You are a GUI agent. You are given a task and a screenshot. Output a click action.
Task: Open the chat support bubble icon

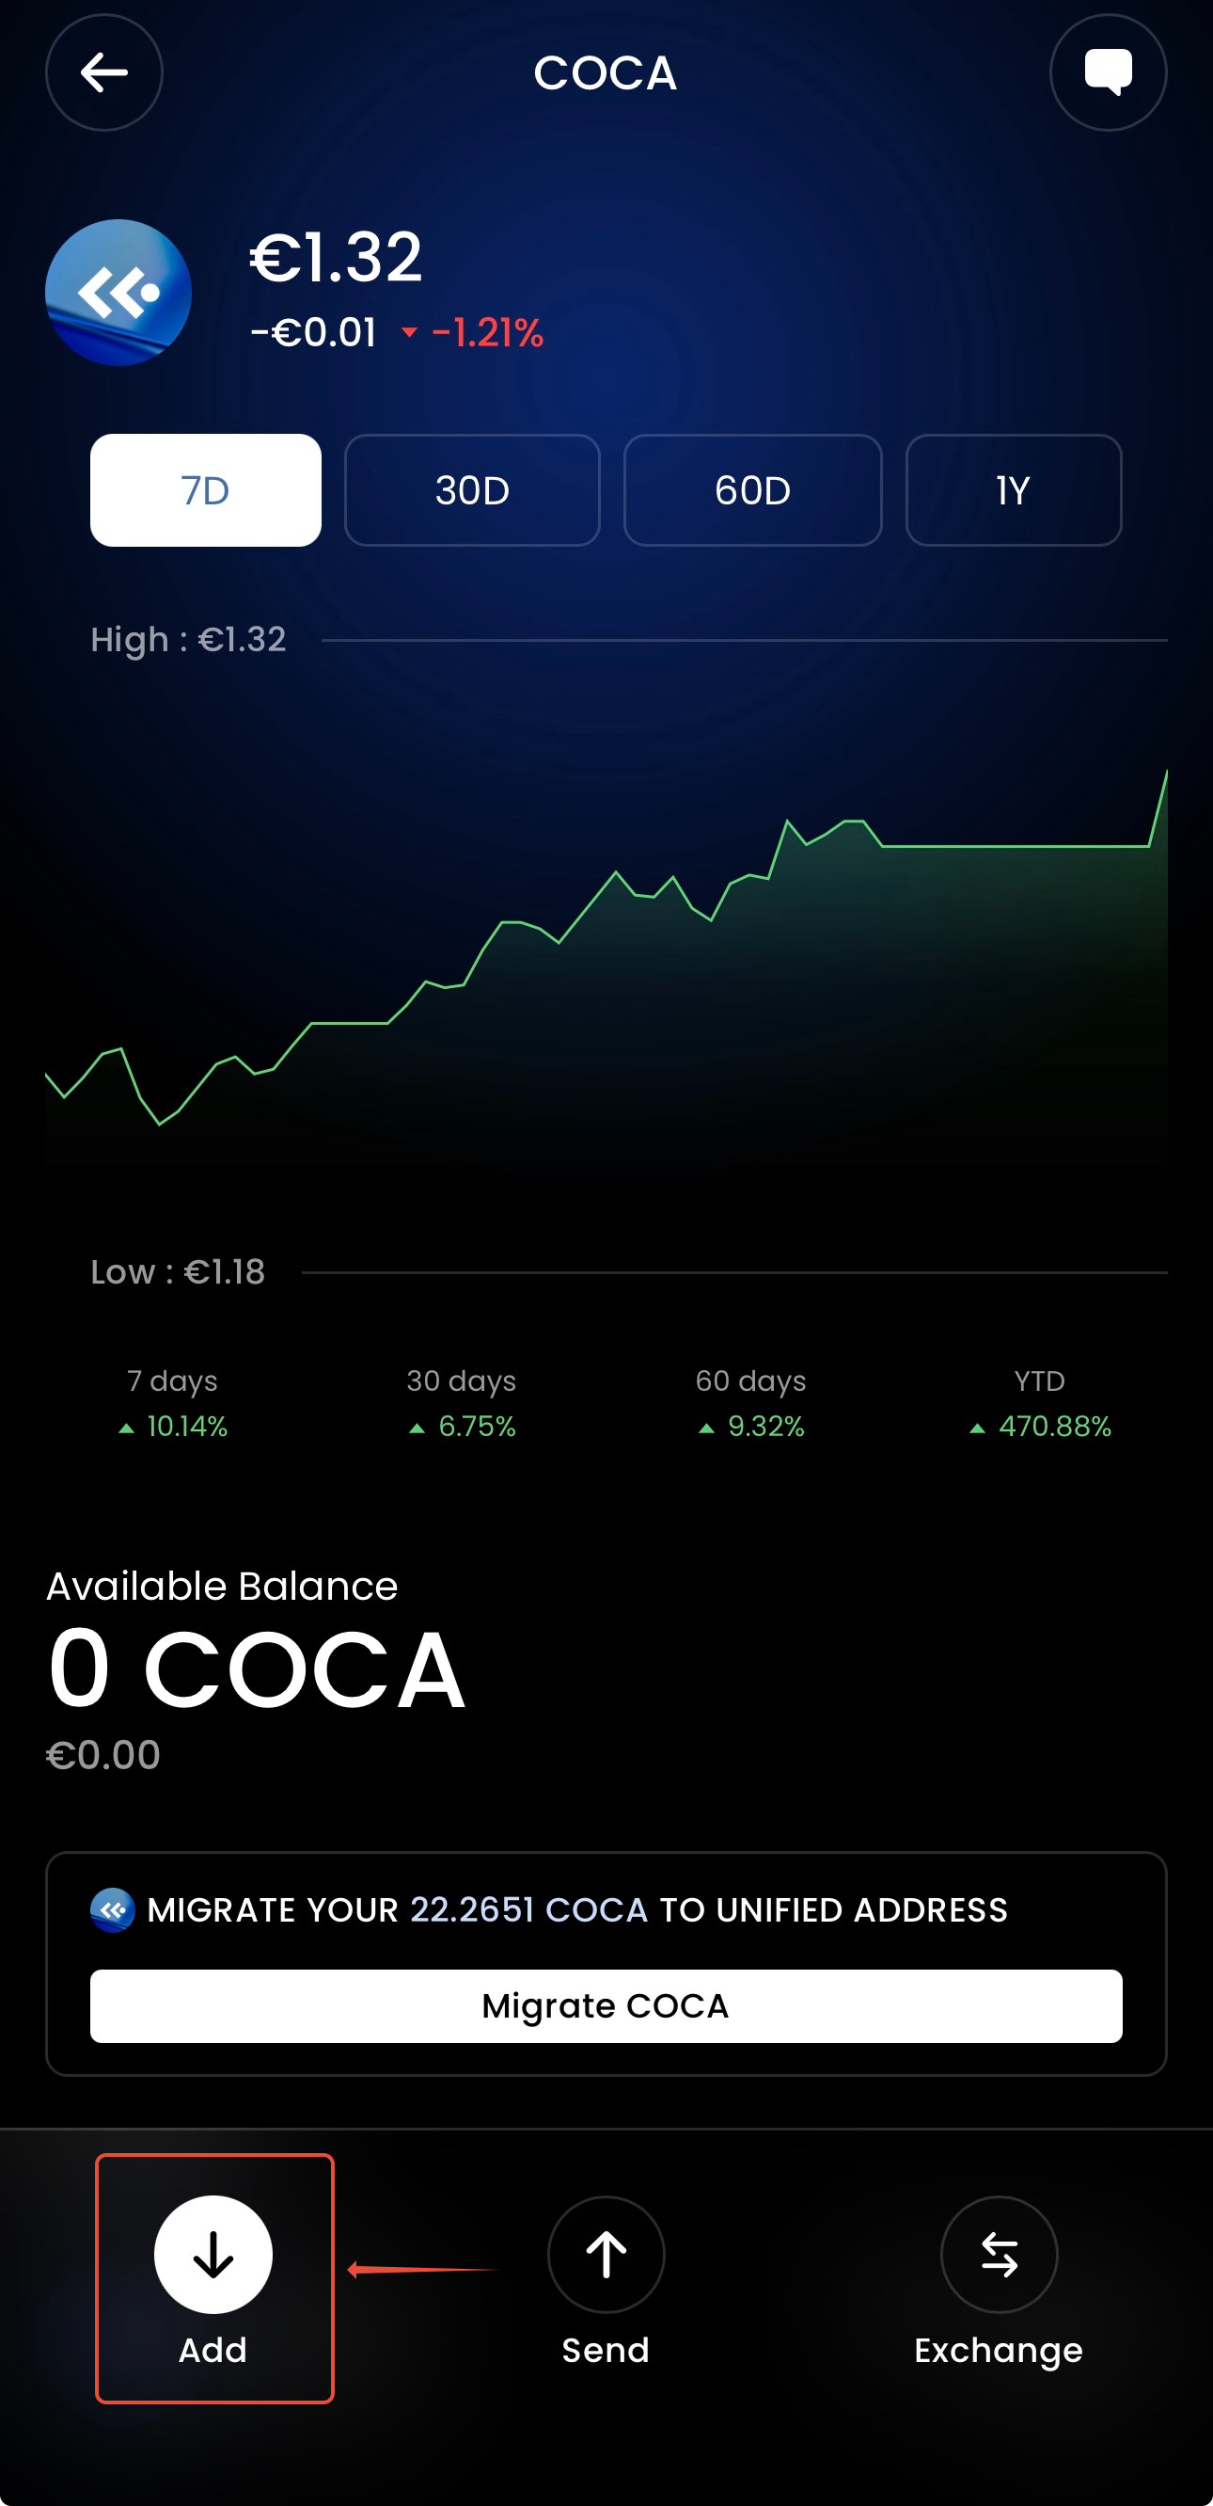click(x=1108, y=73)
